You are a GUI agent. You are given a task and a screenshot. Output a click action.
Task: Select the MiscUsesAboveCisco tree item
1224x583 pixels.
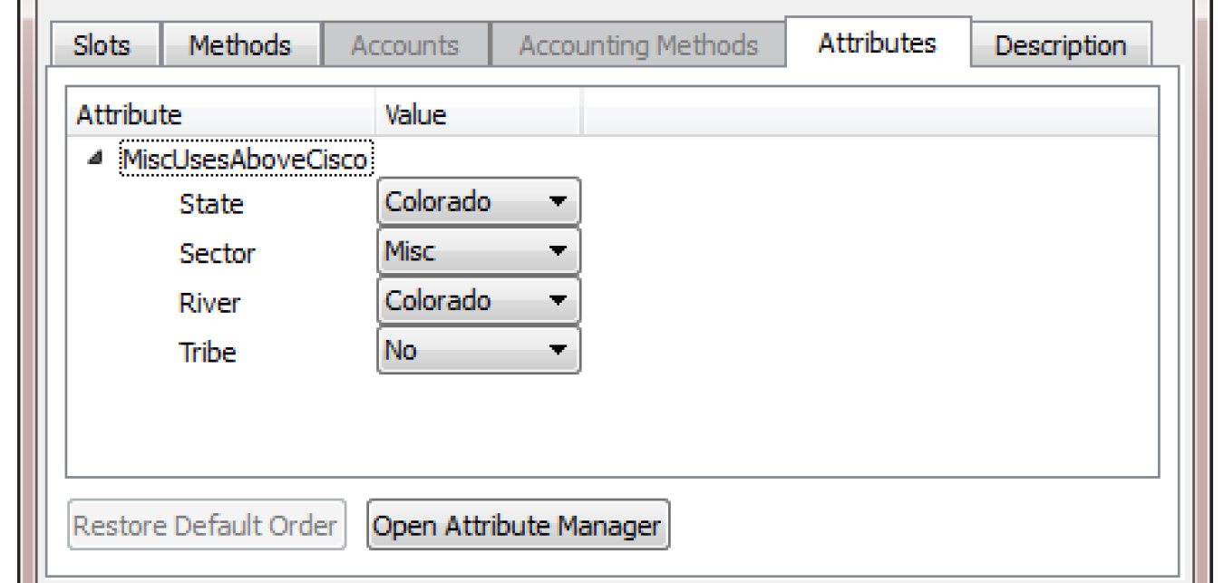[244, 160]
